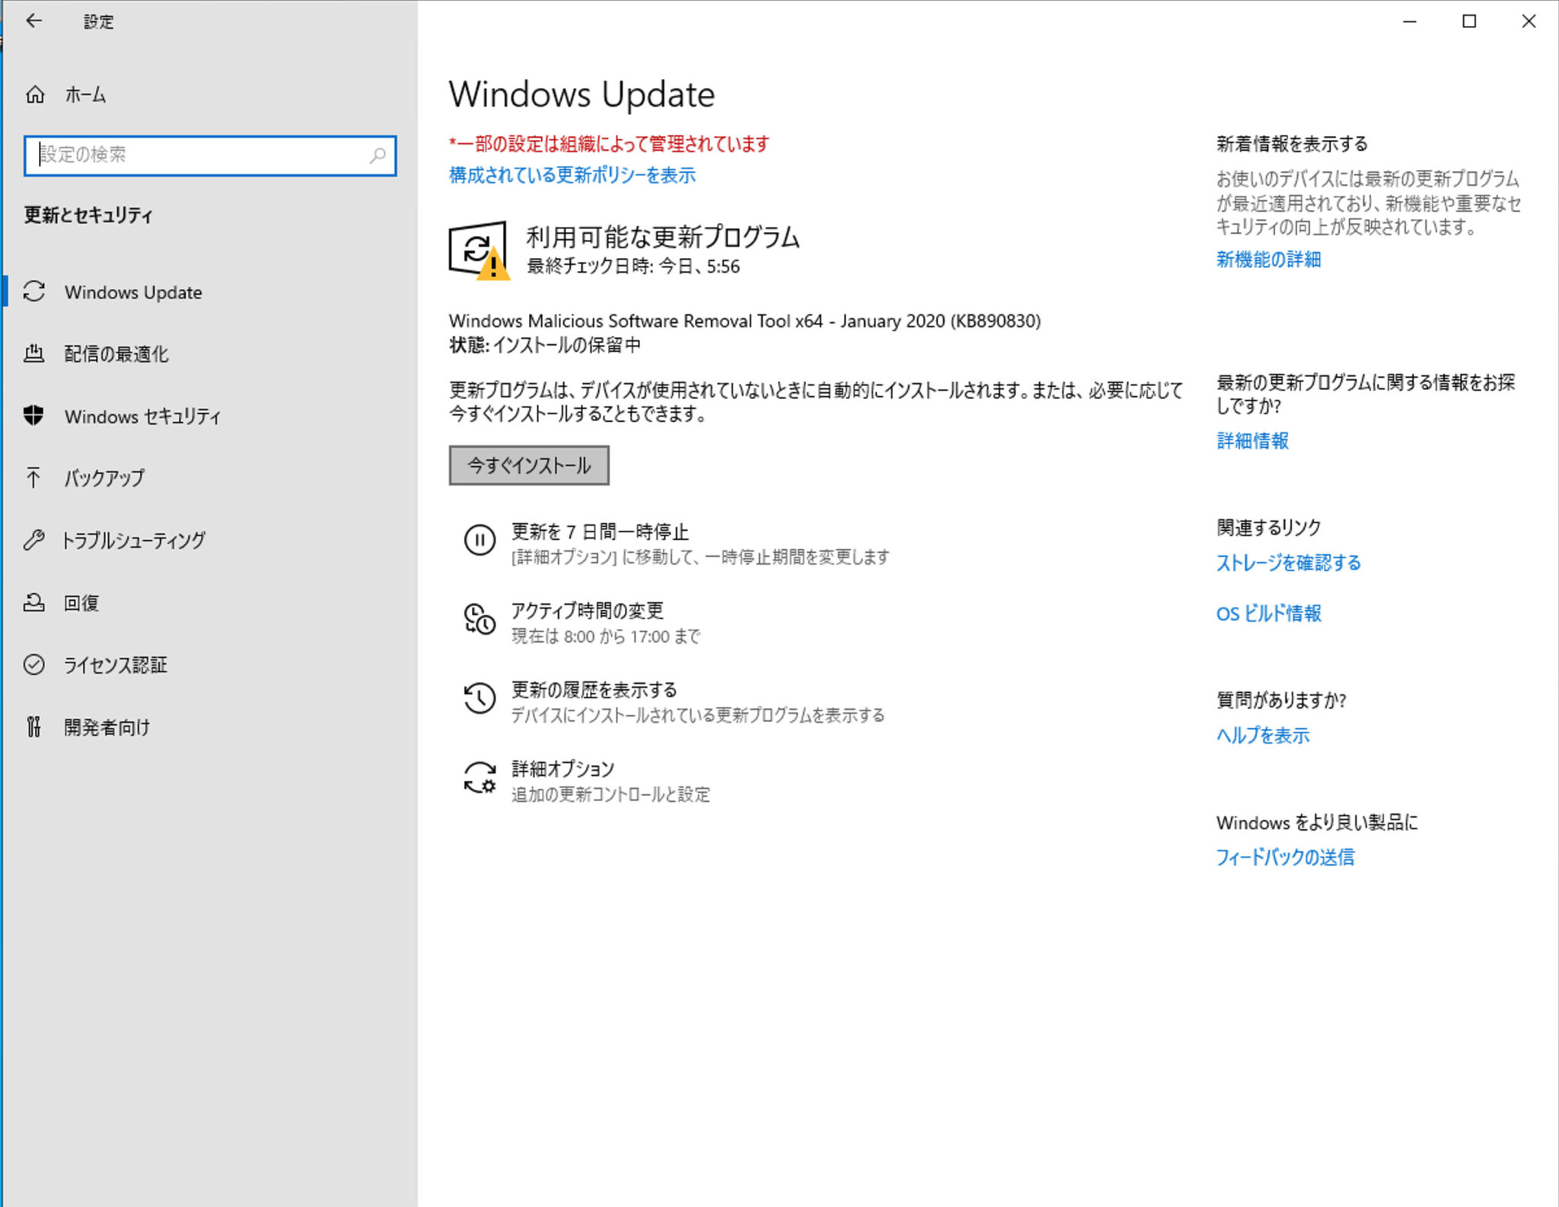Click the clock icon for アクティブ時間の変更
This screenshot has height=1207, width=1559.
pos(479,621)
